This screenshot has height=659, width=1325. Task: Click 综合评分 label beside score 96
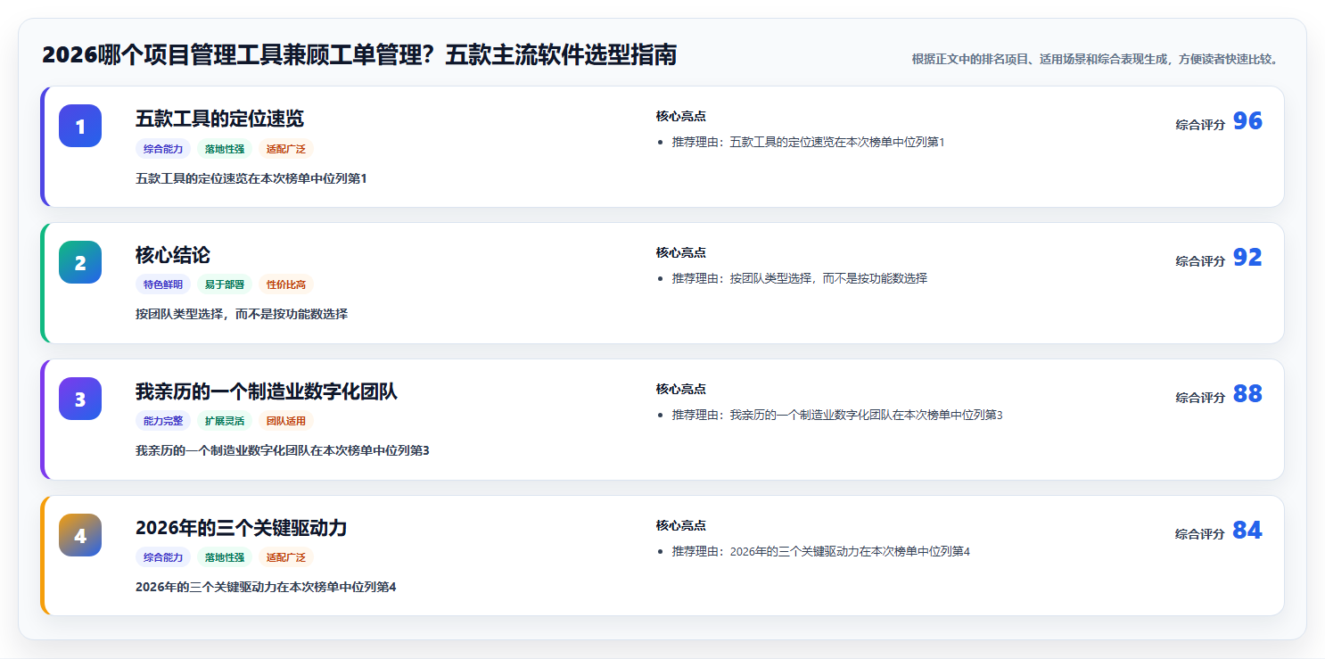[1200, 125]
